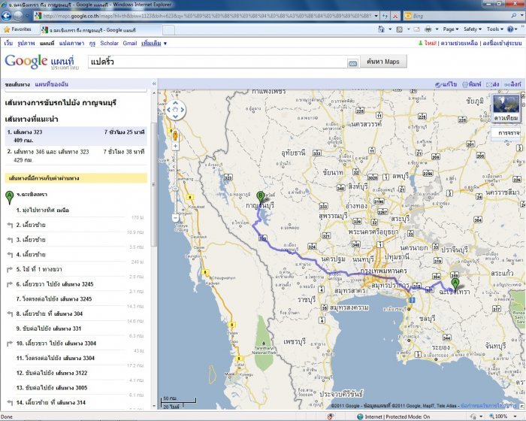Click the left-turn arrow beside step 2
Image resolution: width=526 pixels, height=421 pixels.
10,225
